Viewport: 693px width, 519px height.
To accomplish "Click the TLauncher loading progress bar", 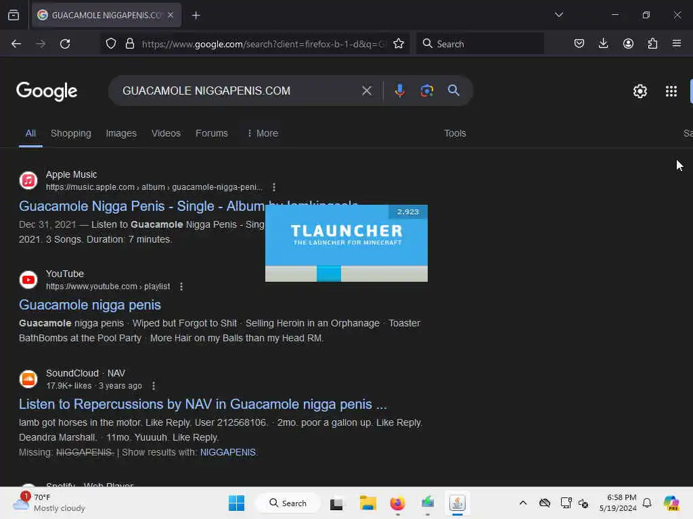I will [x=346, y=274].
